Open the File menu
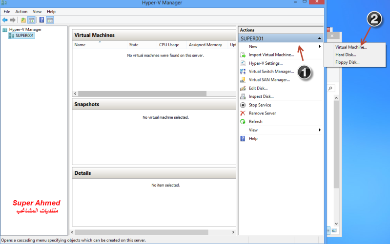Viewport: 390px width, 244px height. coord(7,12)
